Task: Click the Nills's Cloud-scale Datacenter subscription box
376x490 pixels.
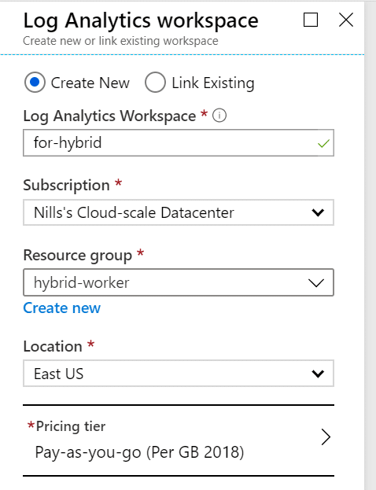Action: click(x=179, y=212)
